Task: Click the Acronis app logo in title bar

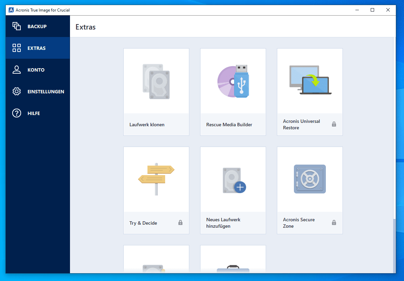Action: tap(11, 10)
